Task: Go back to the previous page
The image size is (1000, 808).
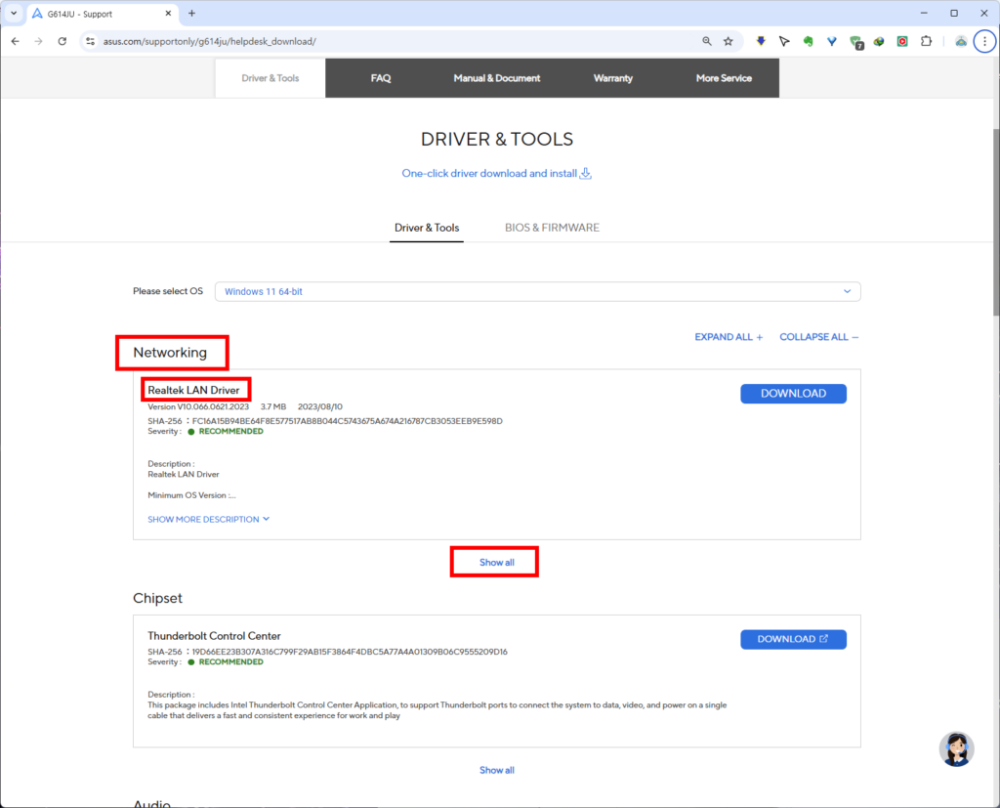Action: tap(16, 41)
